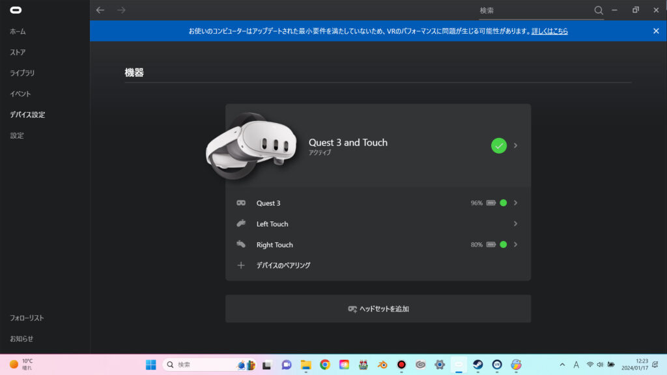Open the ライブラリ section in sidebar

point(22,73)
